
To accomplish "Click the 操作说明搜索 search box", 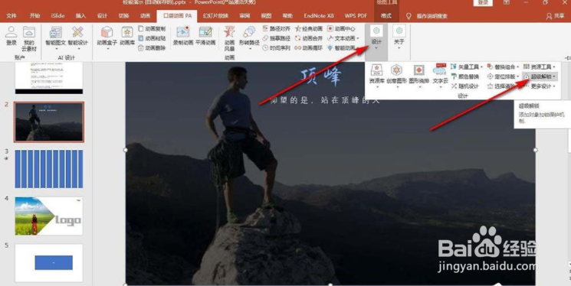I will tap(427, 16).
